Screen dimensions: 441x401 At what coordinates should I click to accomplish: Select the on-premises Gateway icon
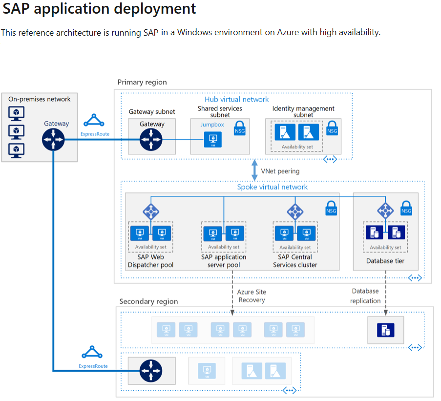click(x=53, y=139)
